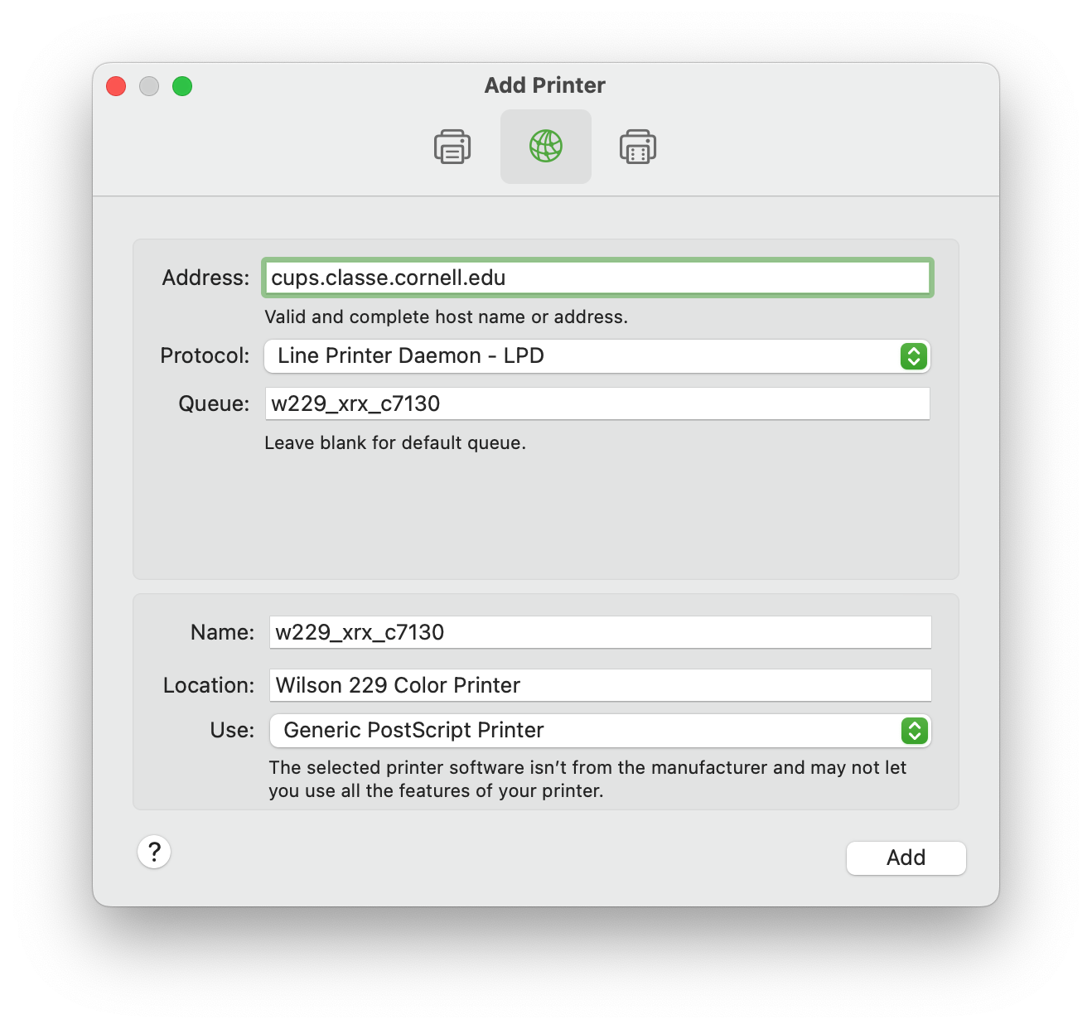
Task: Click the "Use:" label
Action: pyautogui.click(x=232, y=730)
